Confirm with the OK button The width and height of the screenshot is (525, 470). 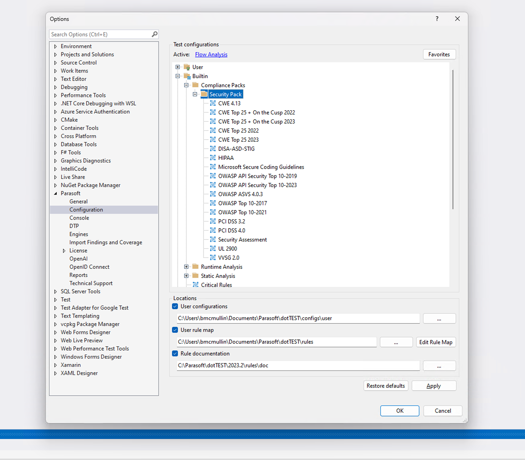click(x=400, y=411)
